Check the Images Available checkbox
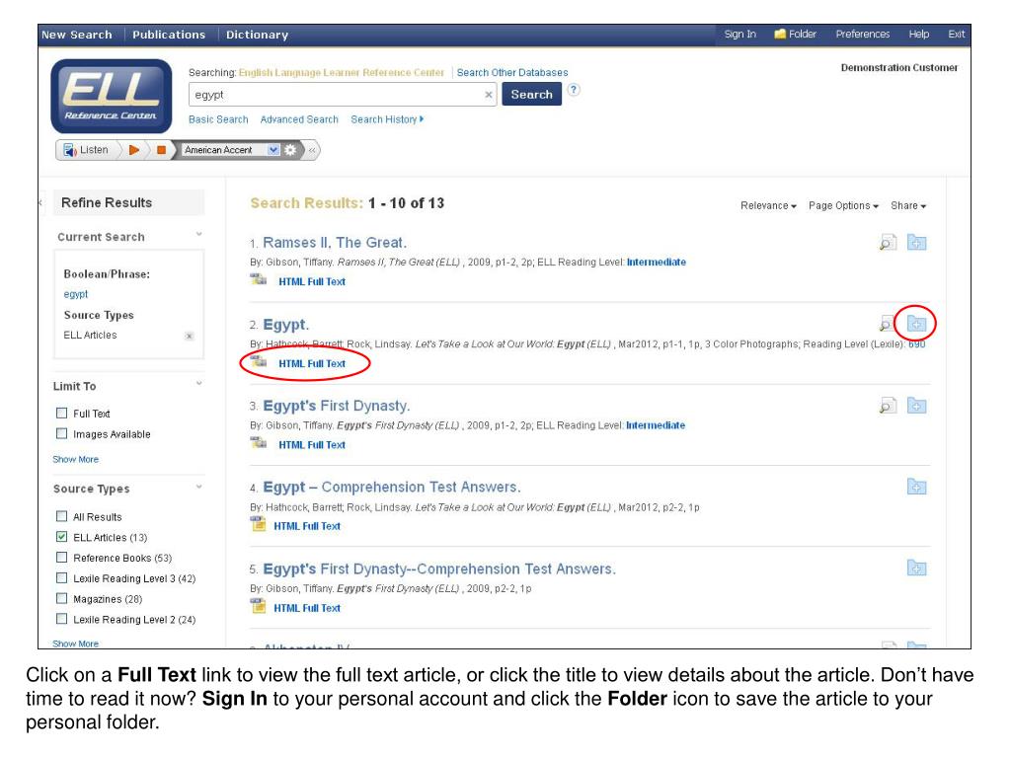1011x758 pixels. [x=62, y=434]
